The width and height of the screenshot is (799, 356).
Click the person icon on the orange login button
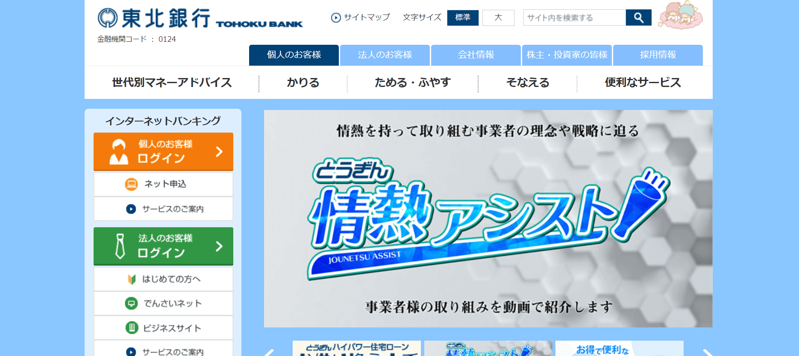coord(119,152)
